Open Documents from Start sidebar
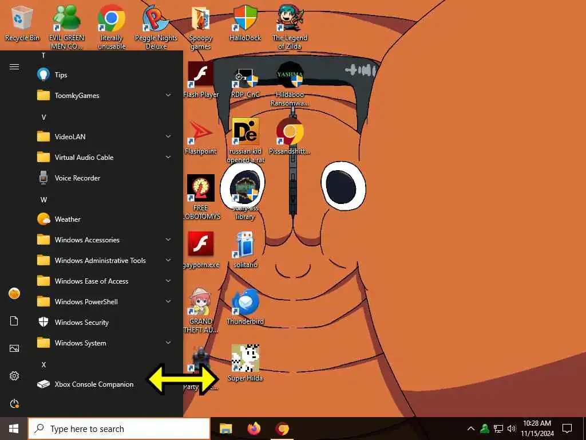This screenshot has height=440, width=586. (14, 321)
